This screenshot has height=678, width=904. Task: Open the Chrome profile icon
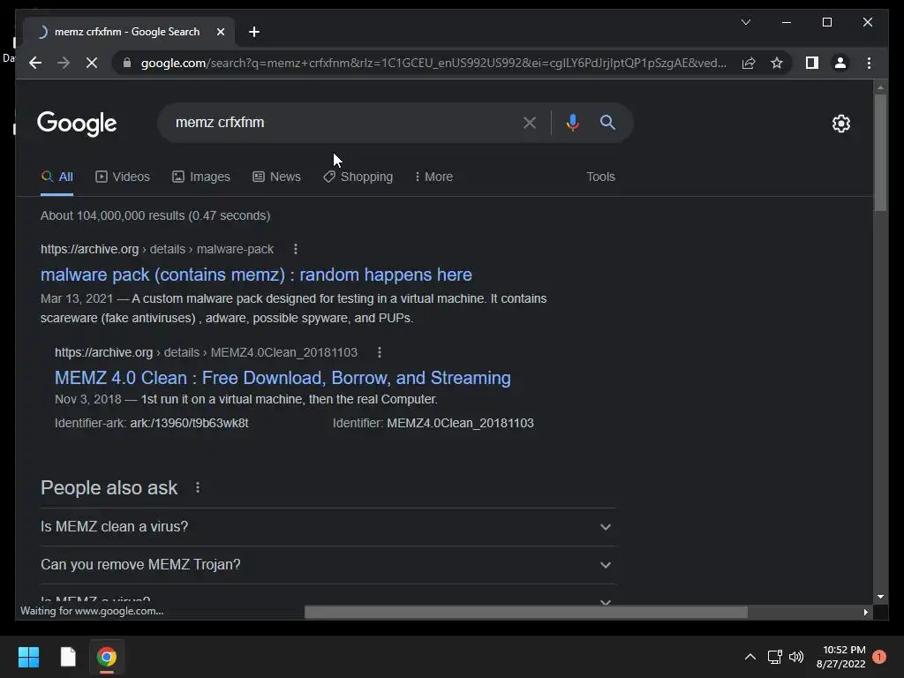840,63
